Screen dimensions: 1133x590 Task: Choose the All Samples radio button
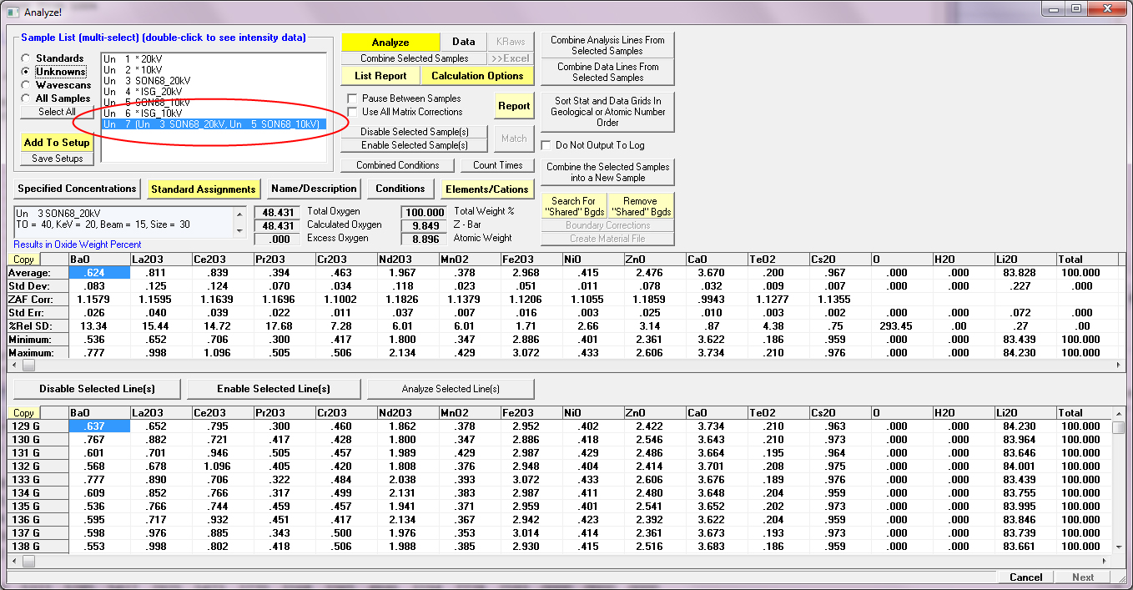27,98
